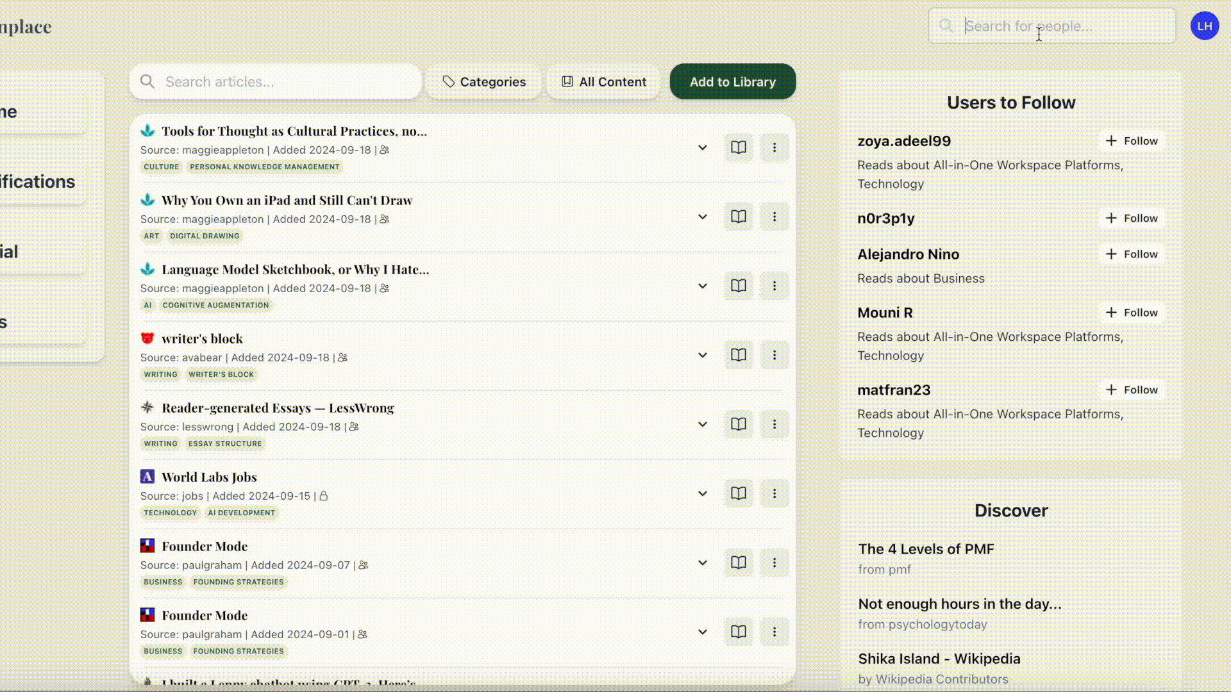Screen dimensions: 1231x692
Task: Follow user zoya.adeel99
Action: [1132, 141]
